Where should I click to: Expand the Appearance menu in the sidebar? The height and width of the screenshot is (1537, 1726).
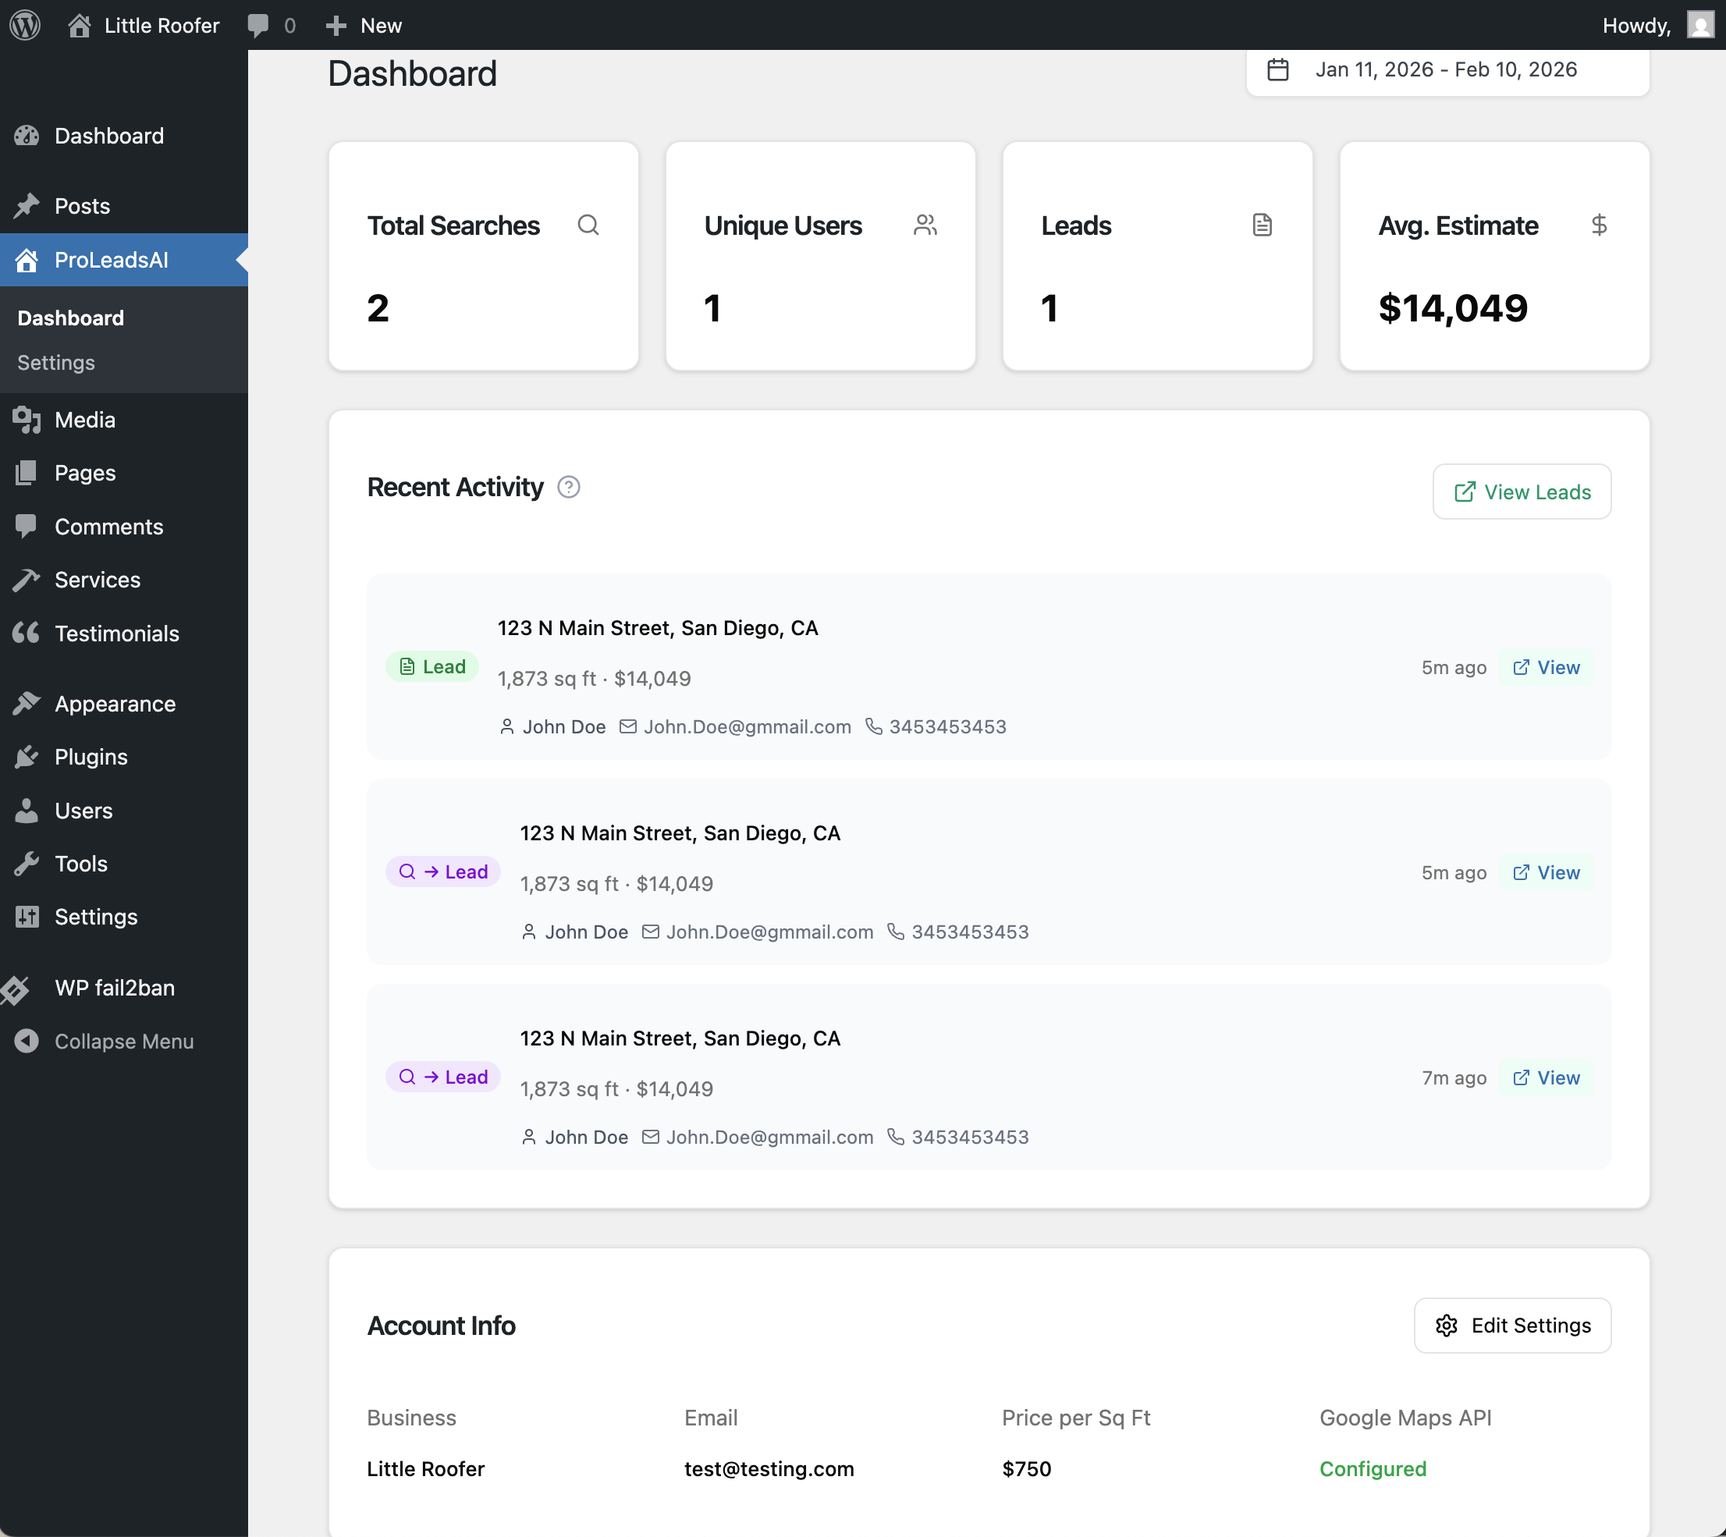coord(114,704)
